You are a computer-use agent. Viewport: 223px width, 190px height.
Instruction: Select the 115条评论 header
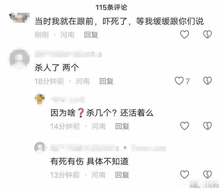[111, 7]
